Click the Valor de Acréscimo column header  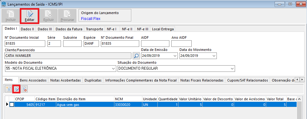click(x=250, y=99)
